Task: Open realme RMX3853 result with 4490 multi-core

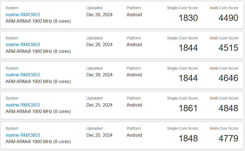Action: point(23,15)
